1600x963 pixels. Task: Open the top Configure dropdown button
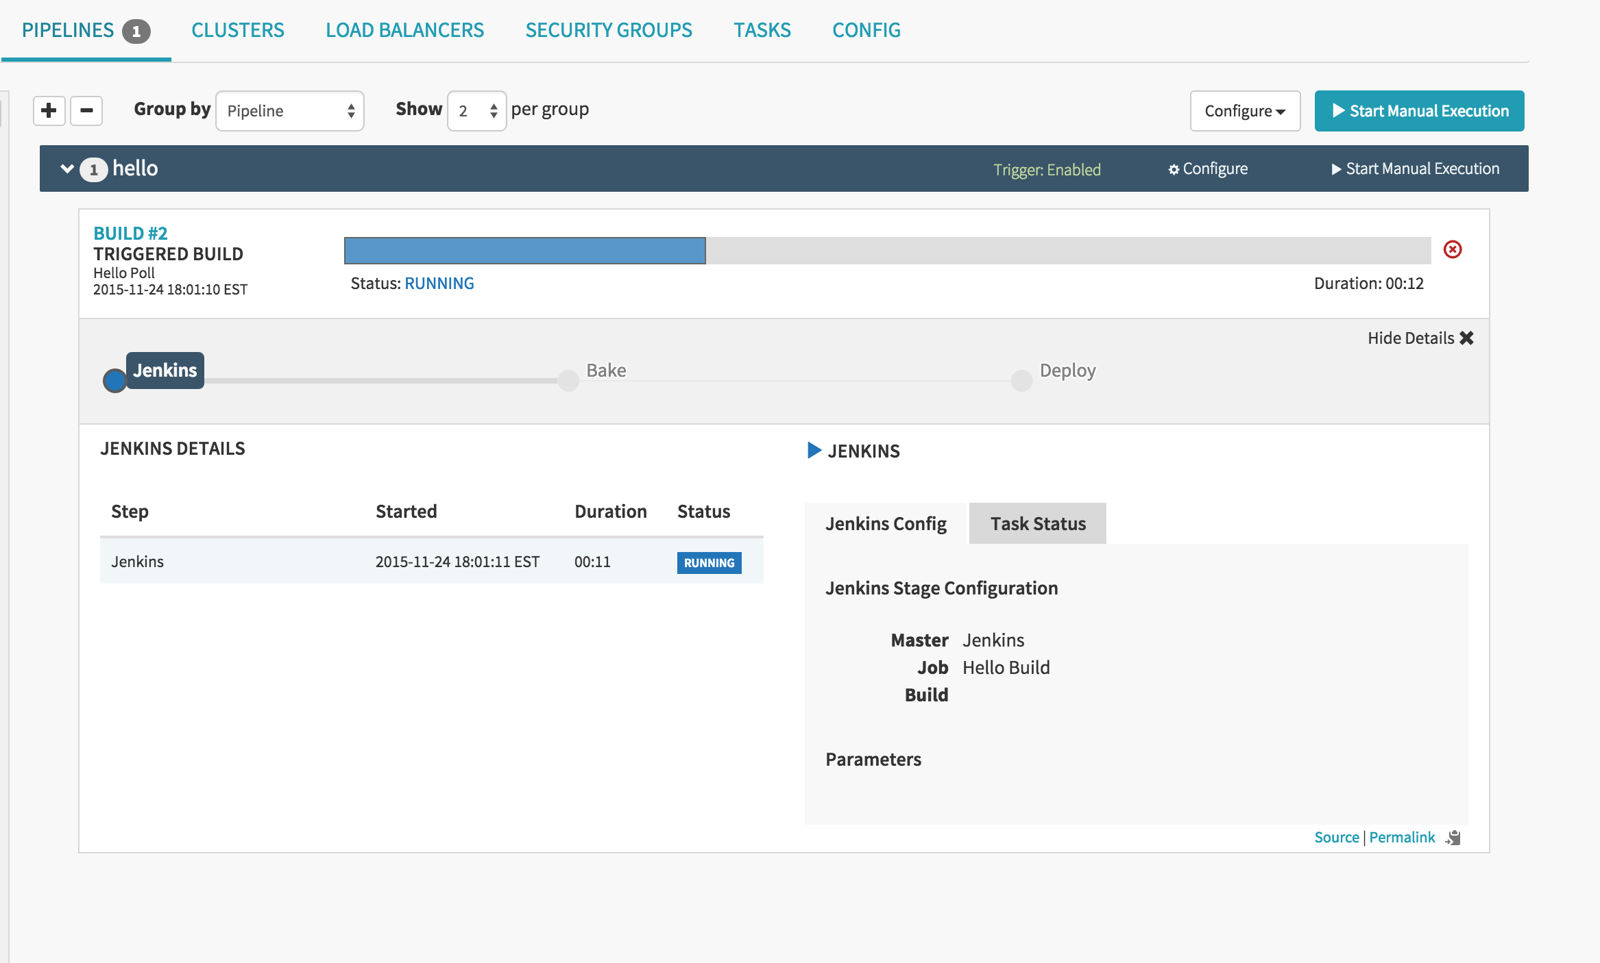coord(1244,111)
